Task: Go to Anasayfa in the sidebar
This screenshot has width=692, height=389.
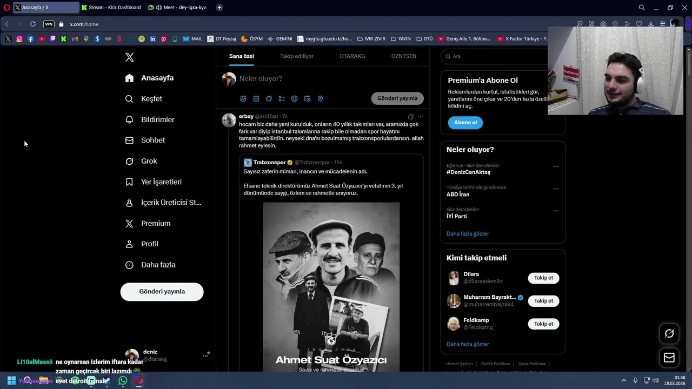Action: [149, 78]
